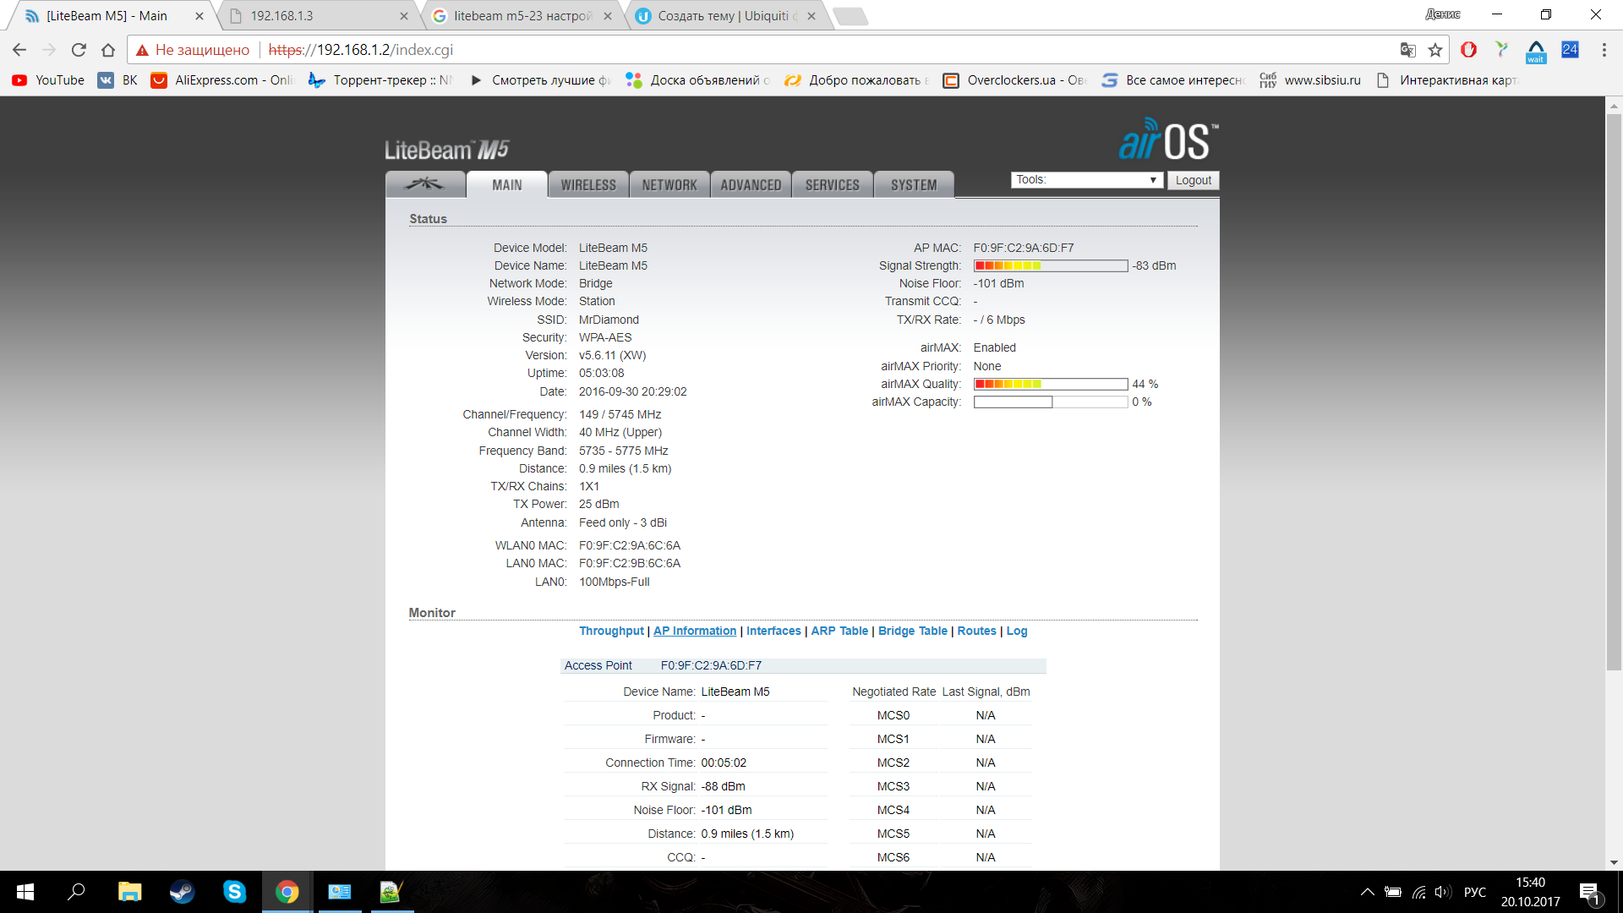Open the Log link
Screen dimensions: 1623x913
[1017, 631]
